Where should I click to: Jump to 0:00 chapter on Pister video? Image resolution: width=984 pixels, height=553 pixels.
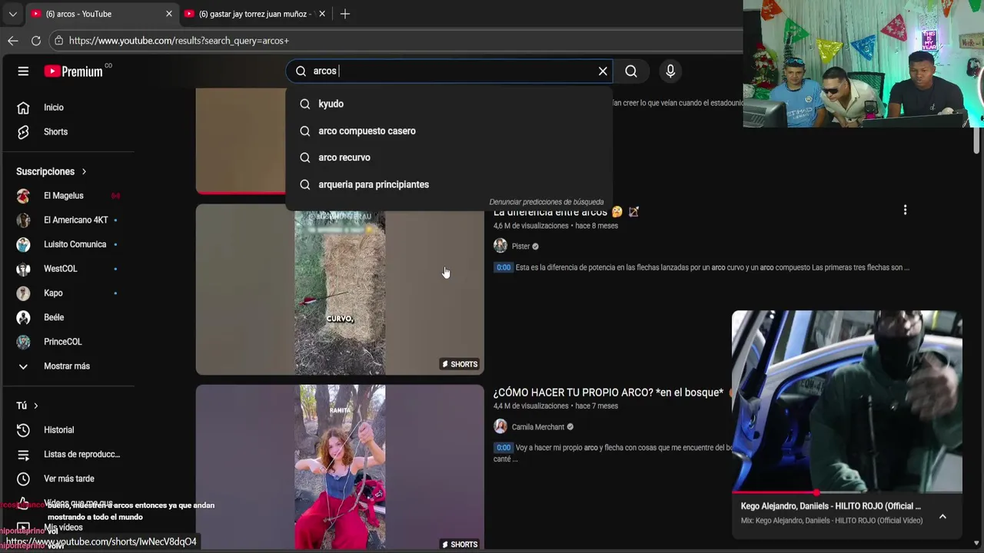click(504, 267)
